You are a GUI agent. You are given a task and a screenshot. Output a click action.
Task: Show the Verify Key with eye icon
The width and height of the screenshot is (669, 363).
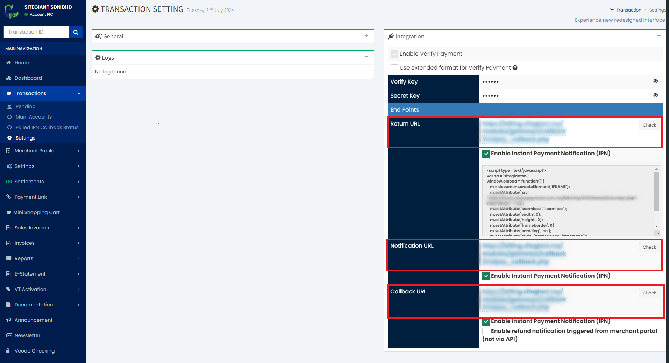(655, 81)
